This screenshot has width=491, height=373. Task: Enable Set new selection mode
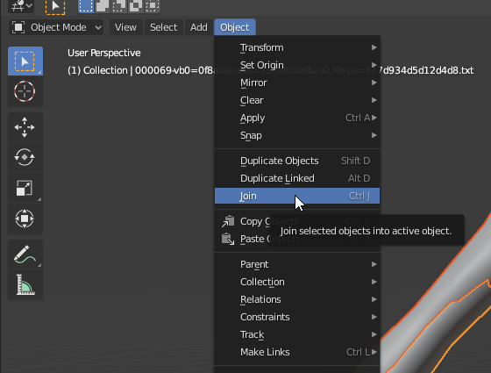[x=86, y=6]
